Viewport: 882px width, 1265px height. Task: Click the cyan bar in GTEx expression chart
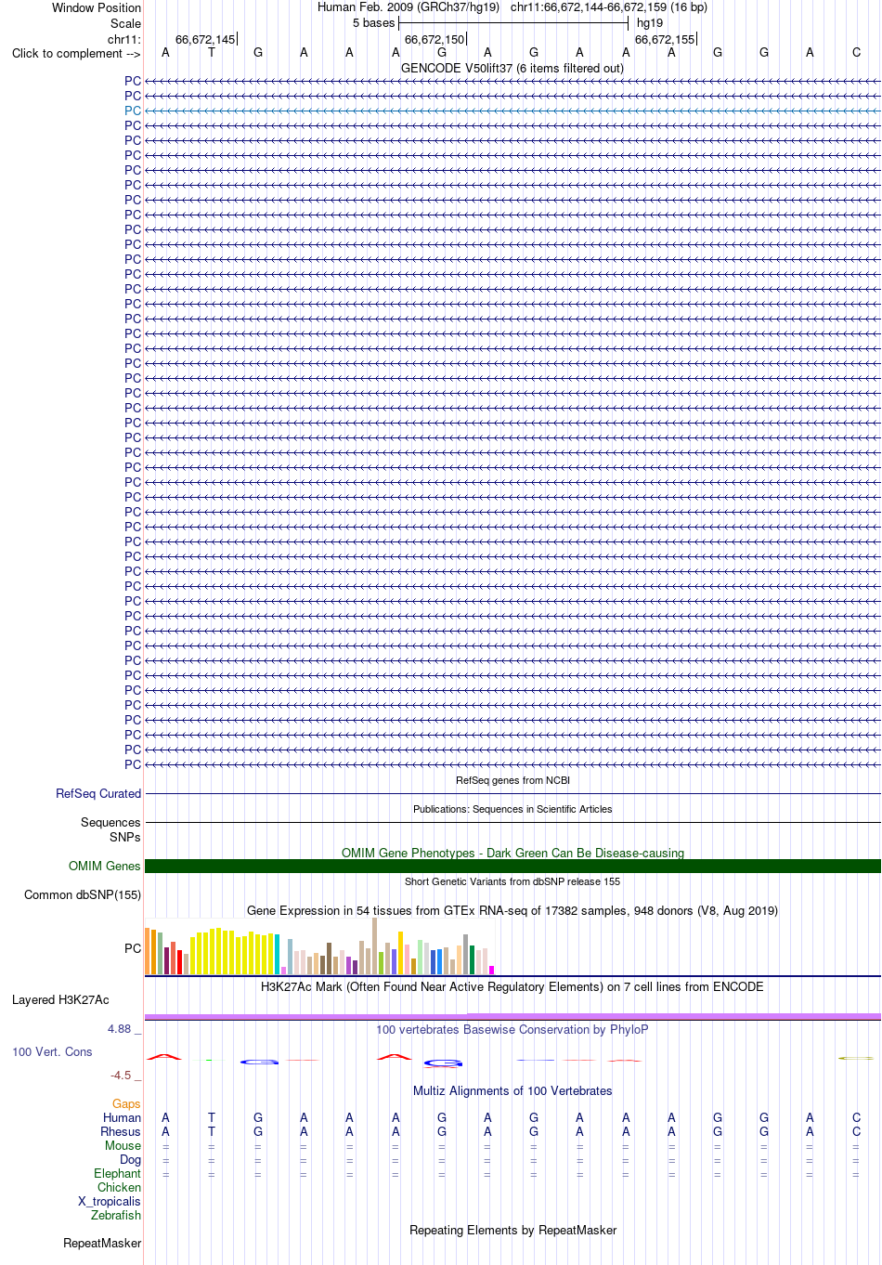coord(278,954)
